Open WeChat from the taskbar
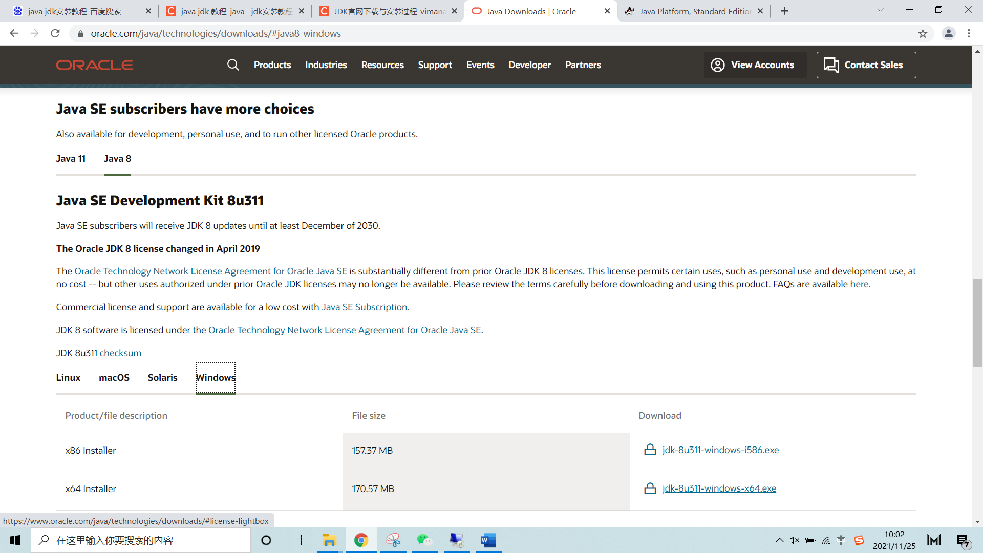983x553 pixels. click(424, 540)
